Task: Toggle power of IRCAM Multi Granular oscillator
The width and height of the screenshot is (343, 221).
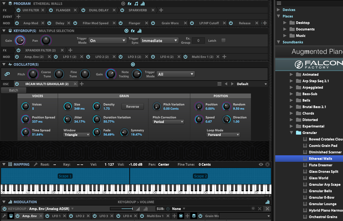Action: (17, 84)
